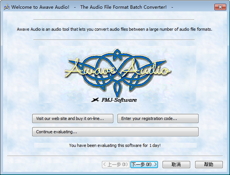Image resolution: width=230 pixels, height=175 pixels.
Task: Click the Awave Audio description sentence
Action: (x=115, y=29)
